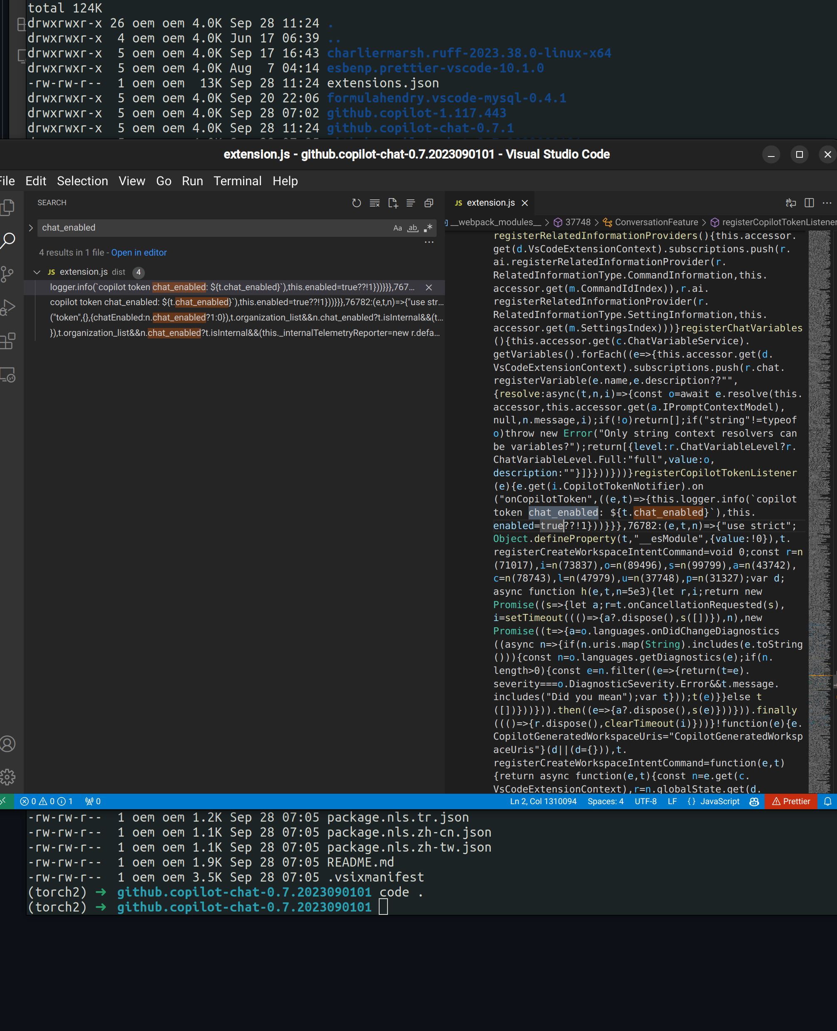This screenshot has width=837, height=1031.
Task: Split the editor right
Action: click(x=809, y=203)
